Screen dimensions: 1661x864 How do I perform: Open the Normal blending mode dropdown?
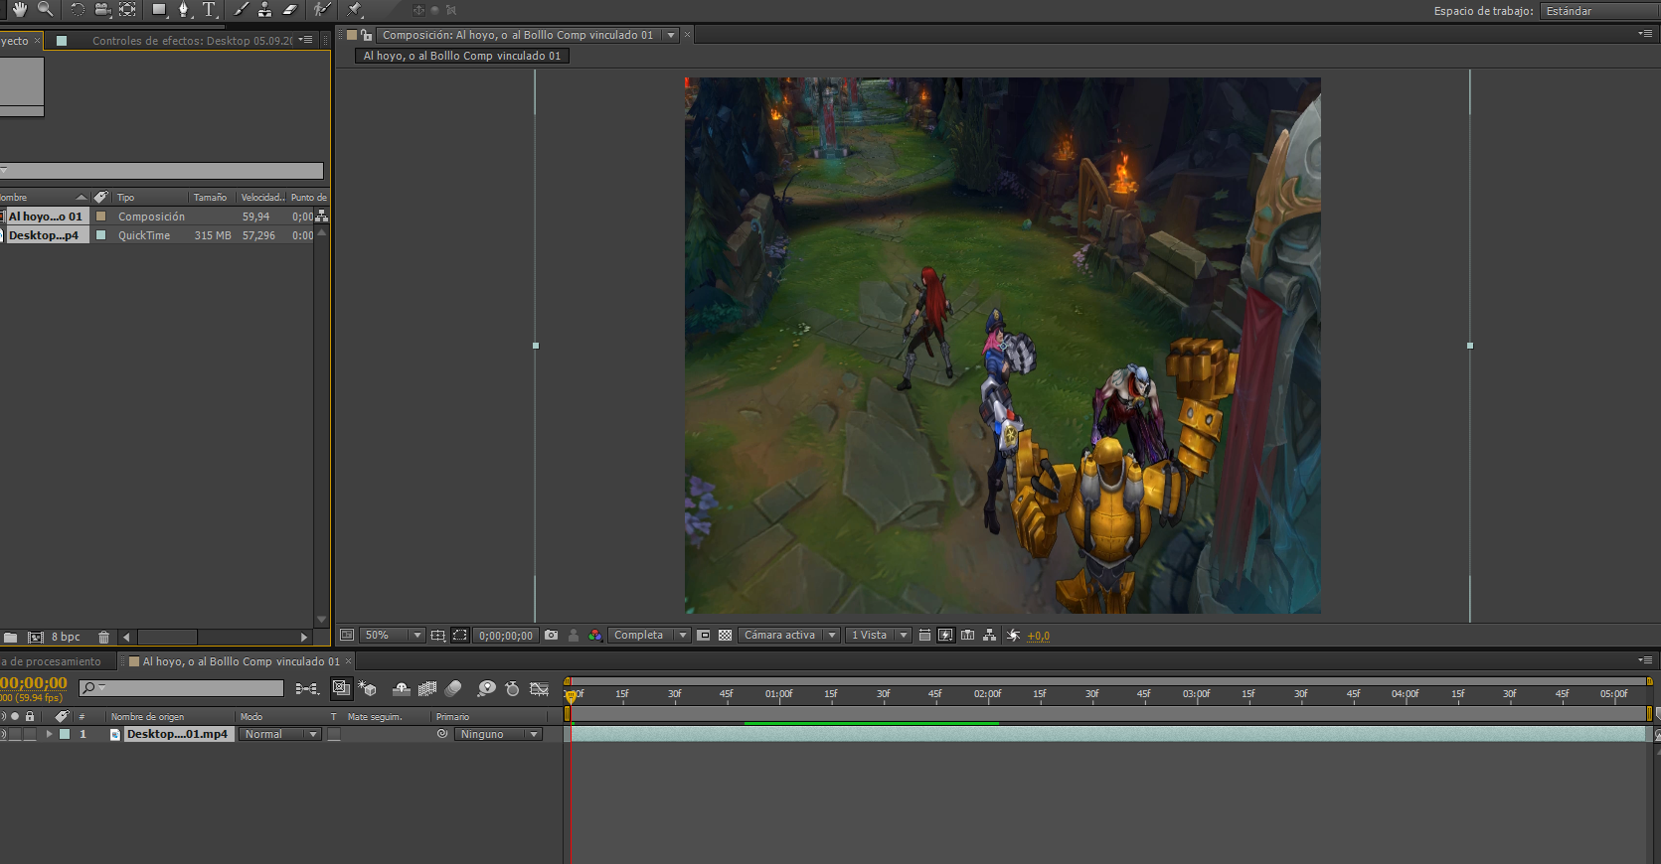pos(278,735)
